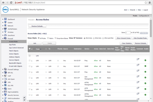Click the Dashboard icon in sidebar
The width and height of the screenshot is (153, 102).
tap(5, 19)
